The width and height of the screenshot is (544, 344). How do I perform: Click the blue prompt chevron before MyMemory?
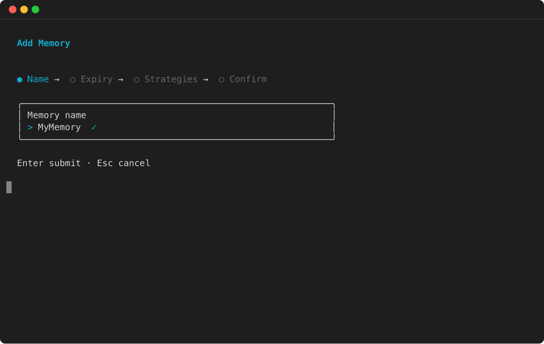29,127
